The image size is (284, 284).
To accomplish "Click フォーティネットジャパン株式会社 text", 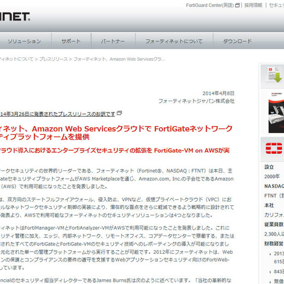I will point(196,101).
